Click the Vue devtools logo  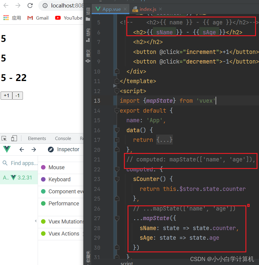point(7,149)
